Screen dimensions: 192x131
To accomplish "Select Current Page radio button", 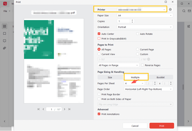I will (137, 49).
